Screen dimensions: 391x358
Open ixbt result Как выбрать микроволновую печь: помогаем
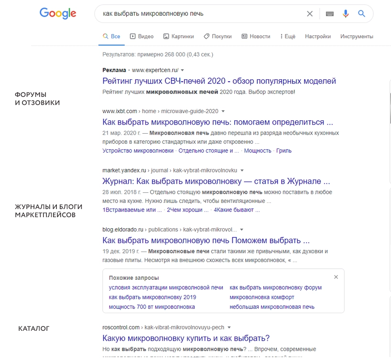217,122
